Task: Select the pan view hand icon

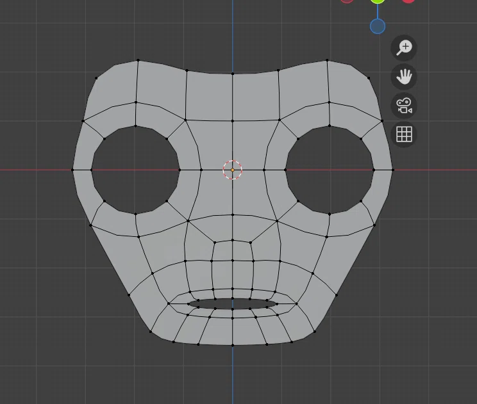Action: coord(404,77)
